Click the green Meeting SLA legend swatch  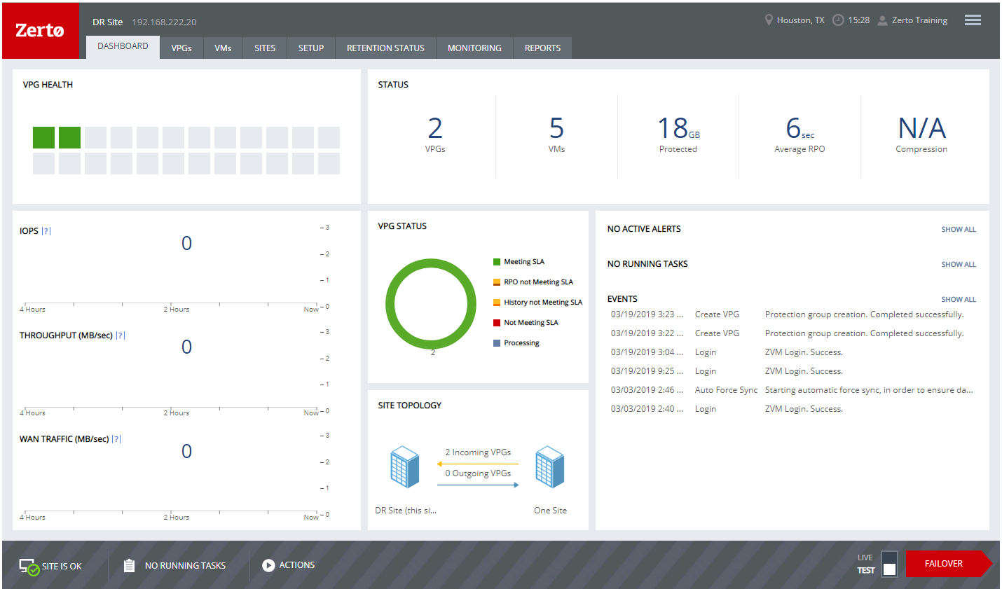[x=497, y=262]
